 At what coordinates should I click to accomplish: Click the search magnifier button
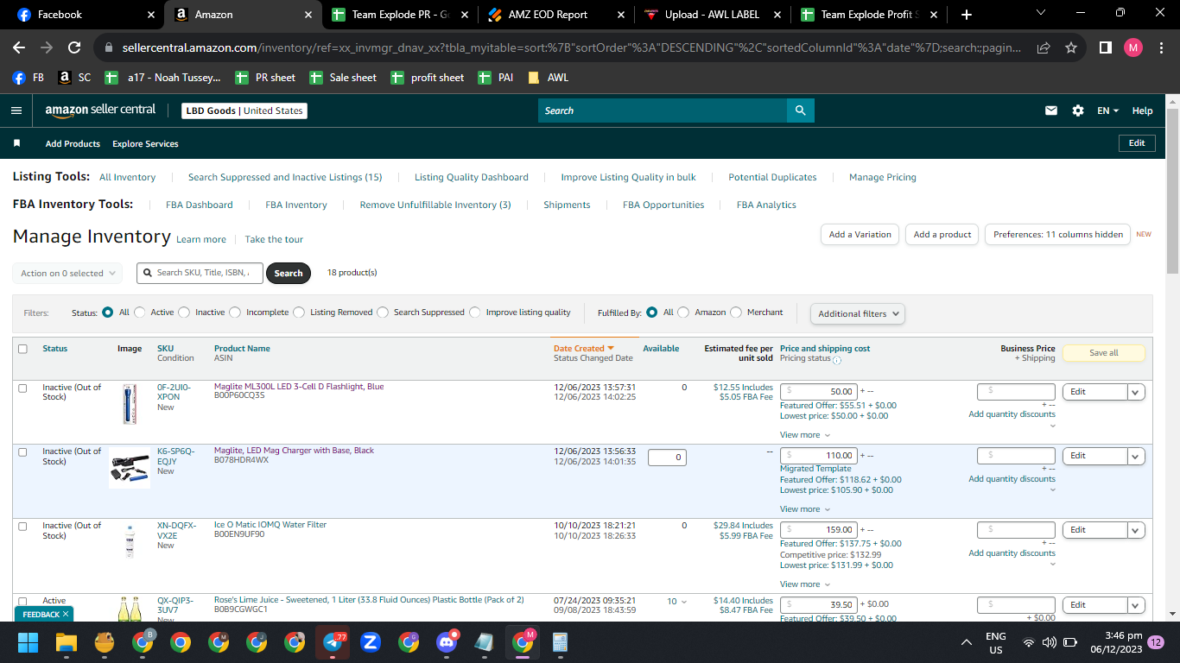pyautogui.click(x=800, y=110)
